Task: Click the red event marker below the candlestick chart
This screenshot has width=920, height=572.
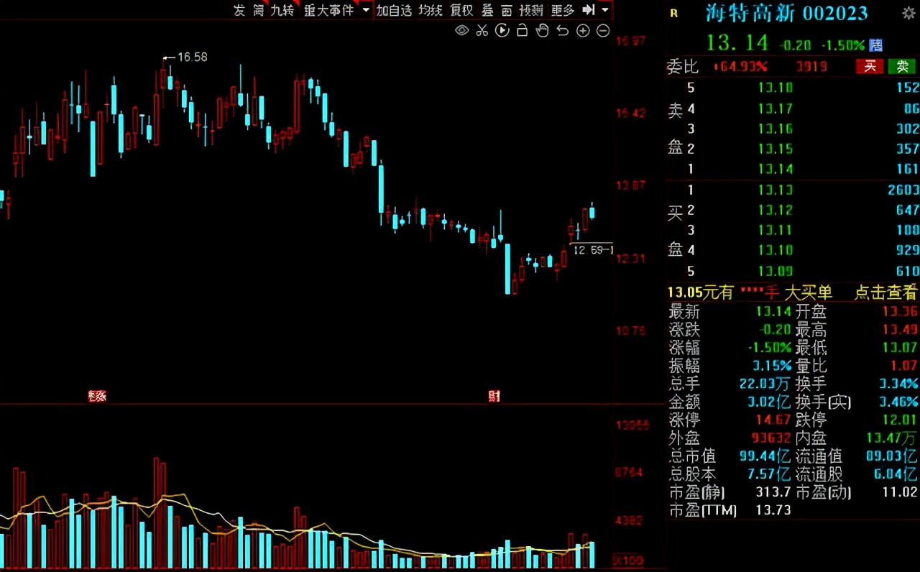Action: click(97, 396)
